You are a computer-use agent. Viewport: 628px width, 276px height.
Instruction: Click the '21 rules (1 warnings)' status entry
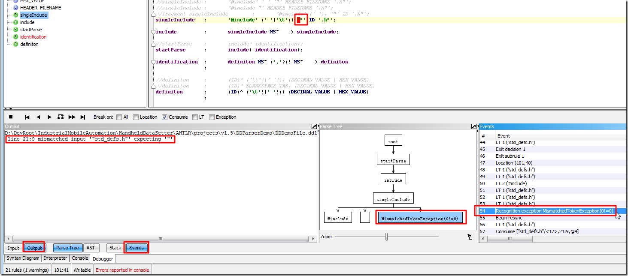pos(26,270)
